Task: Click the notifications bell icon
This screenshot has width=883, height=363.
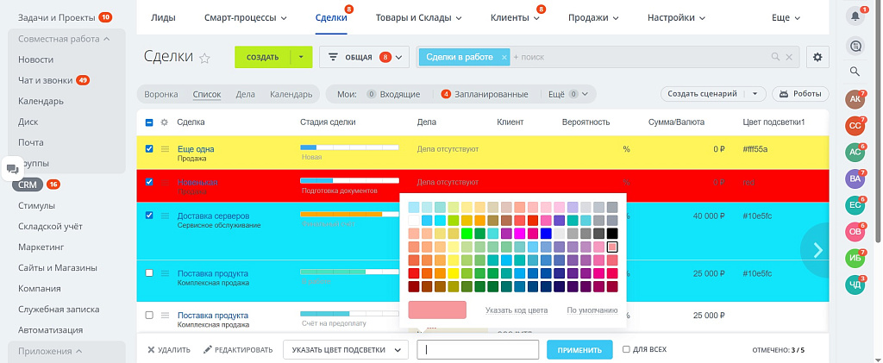Action: coord(855,16)
